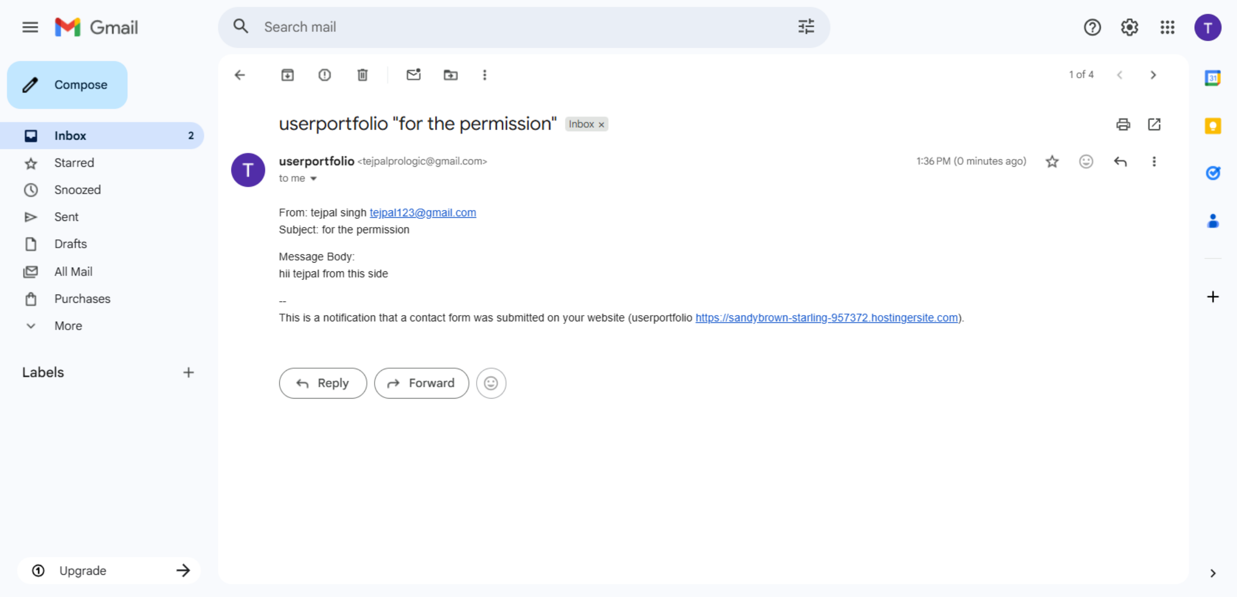Switch to the Sent folder
Image resolution: width=1237 pixels, height=597 pixels.
[66, 216]
